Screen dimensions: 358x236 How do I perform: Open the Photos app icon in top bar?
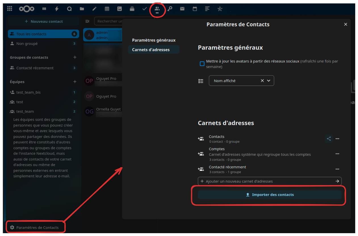(x=120, y=9)
